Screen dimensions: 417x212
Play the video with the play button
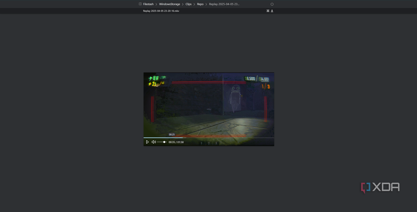[x=147, y=142]
